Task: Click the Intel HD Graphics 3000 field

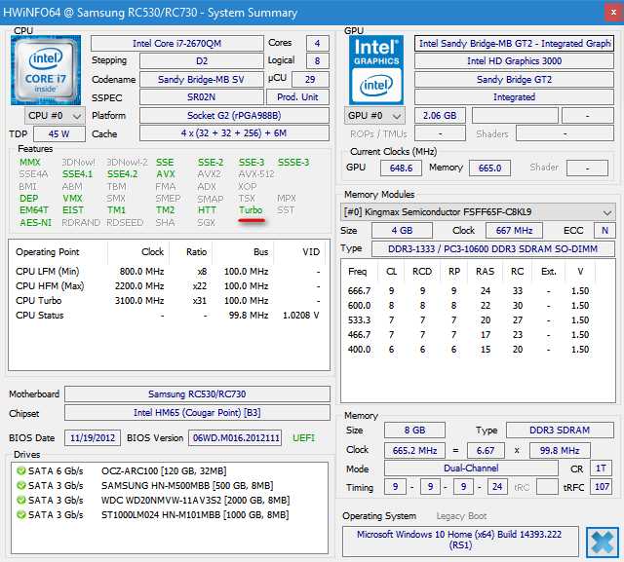Action: [514, 61]
